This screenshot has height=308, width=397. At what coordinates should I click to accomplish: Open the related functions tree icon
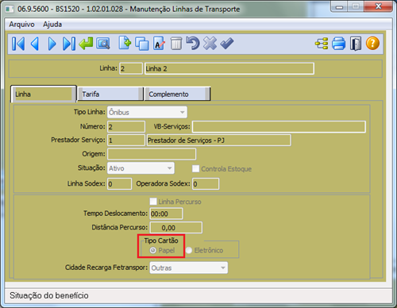(x=322, y=44)
